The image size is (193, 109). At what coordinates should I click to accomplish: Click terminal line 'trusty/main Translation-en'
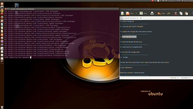(x=34, y=49)
